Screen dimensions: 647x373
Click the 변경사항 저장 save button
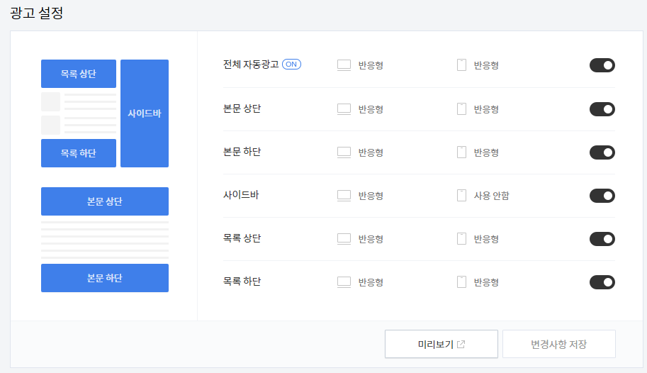click(558, 344)
